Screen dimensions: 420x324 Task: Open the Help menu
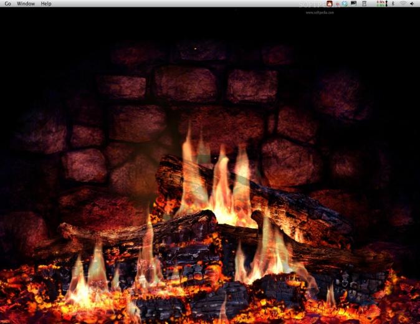click(x=46, y=4)
